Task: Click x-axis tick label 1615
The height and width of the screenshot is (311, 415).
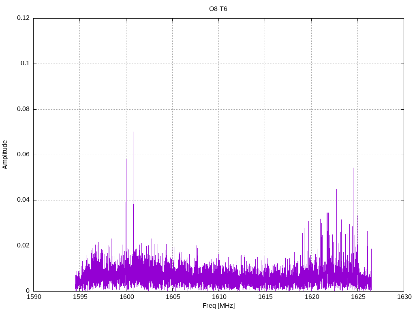Action: (265, 297)
